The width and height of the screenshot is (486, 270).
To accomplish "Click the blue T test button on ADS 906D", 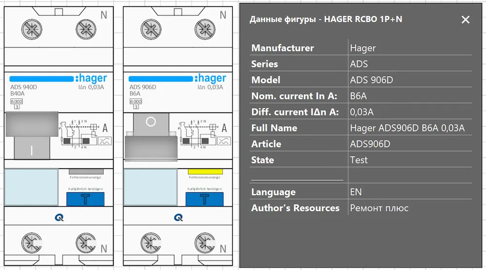I will click(205, 199).
